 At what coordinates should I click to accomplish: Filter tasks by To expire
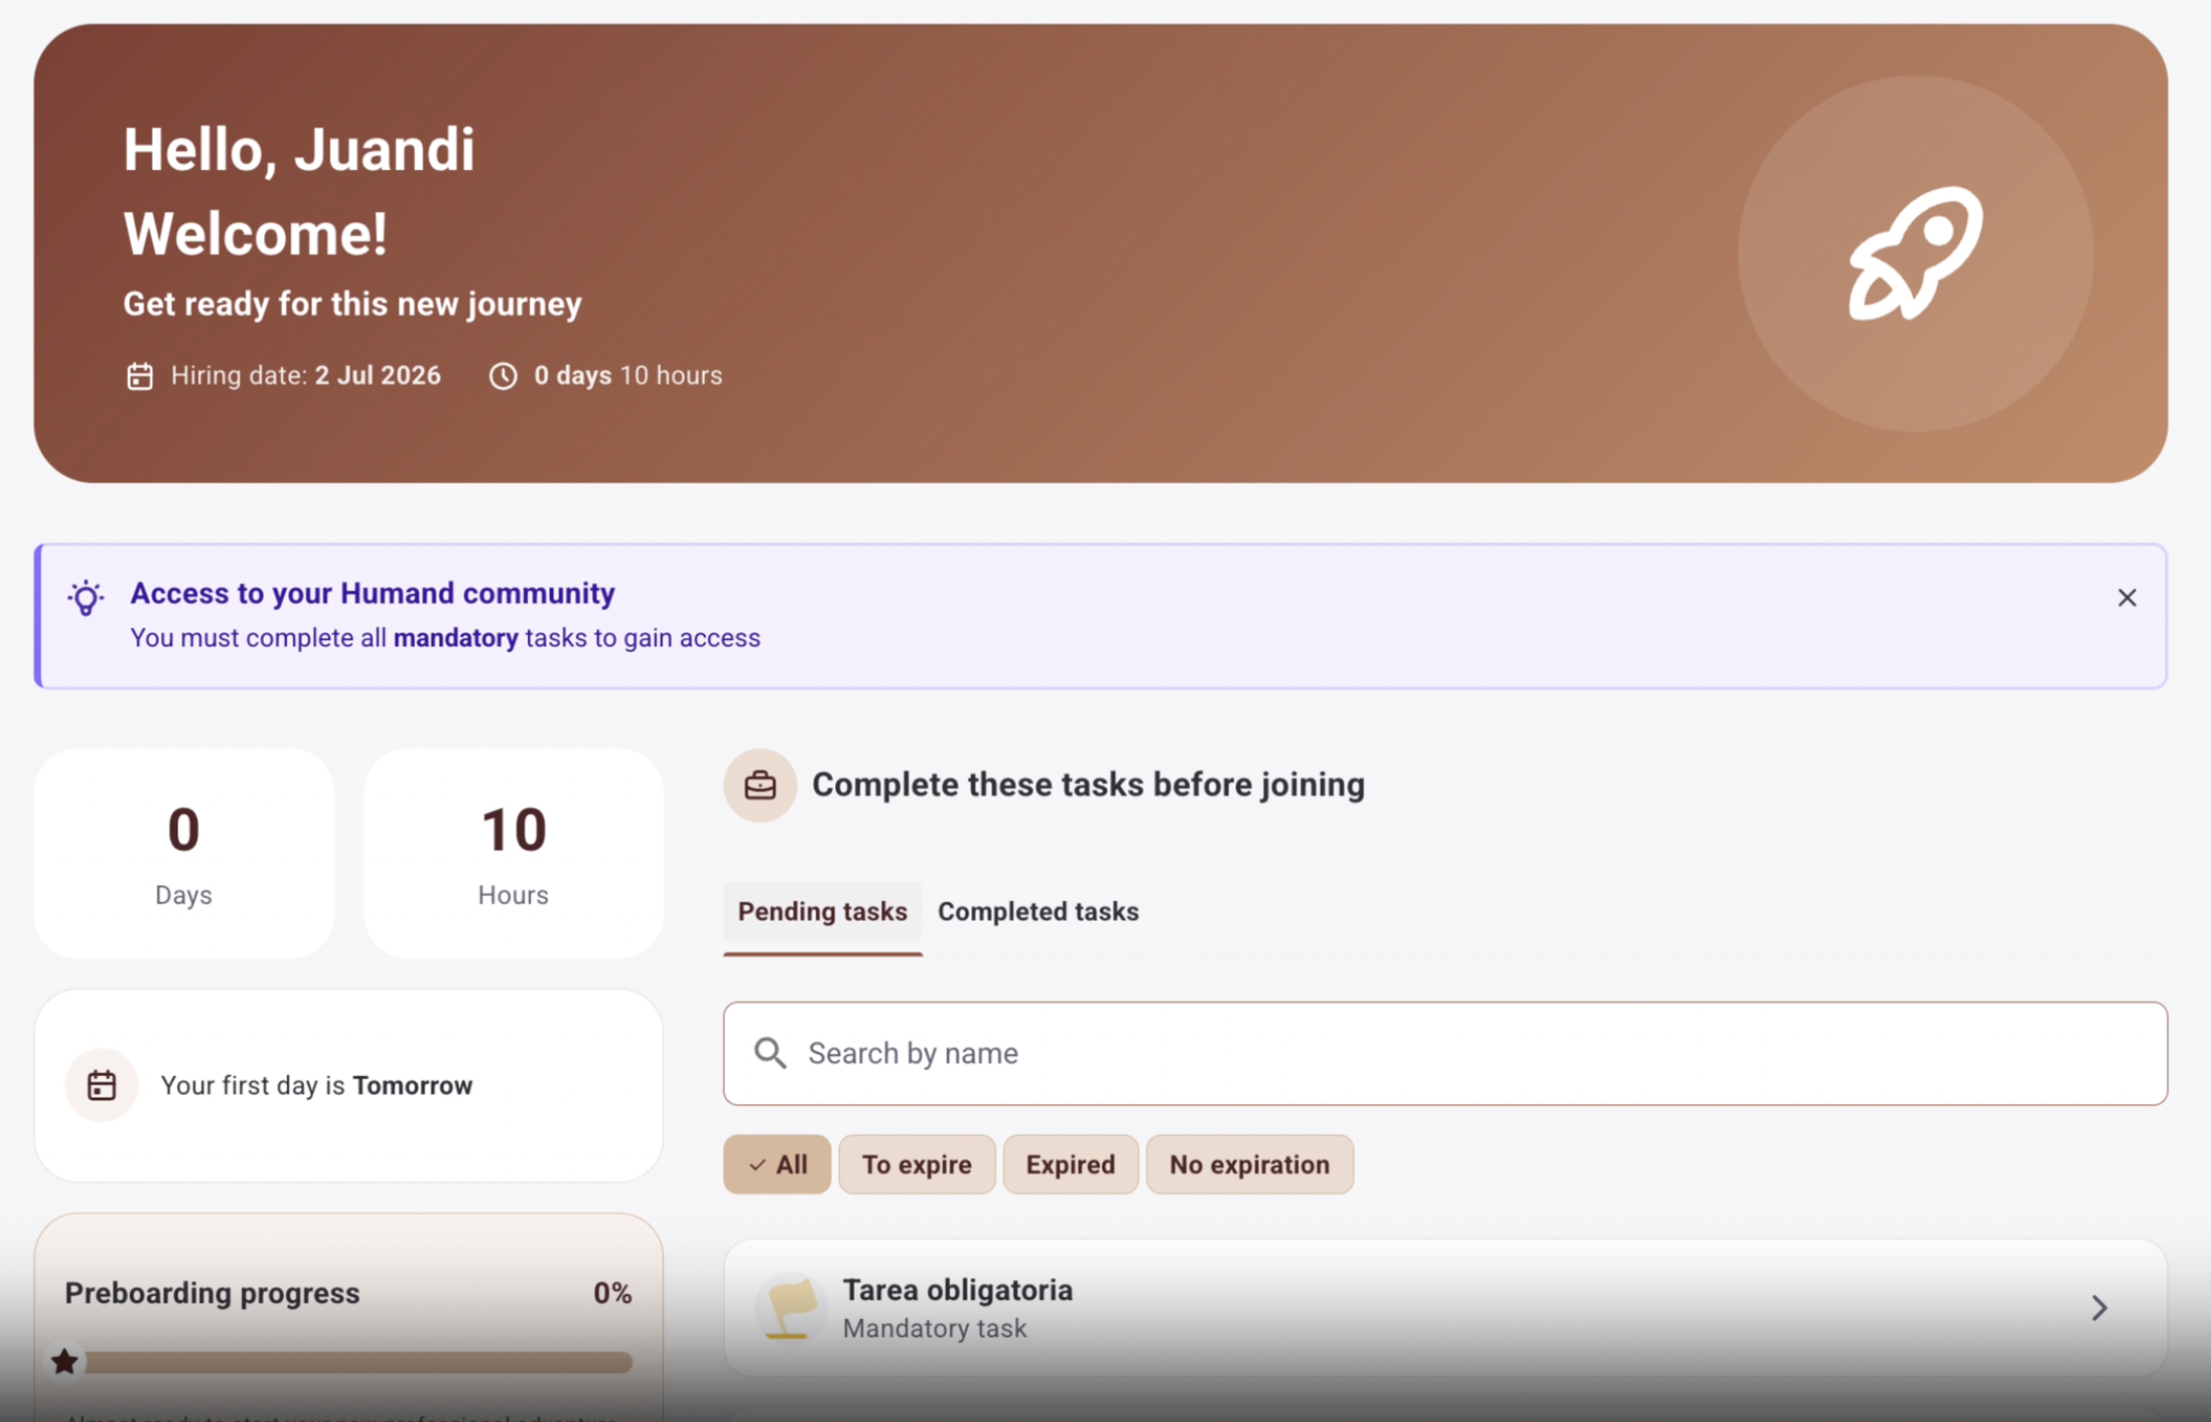pyautogui.click(x=917, y=1164)
